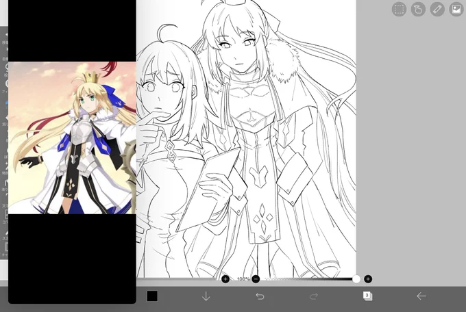Screen dimensions: 466x312
Task: Open the material image picker
Action: point(456,10)
